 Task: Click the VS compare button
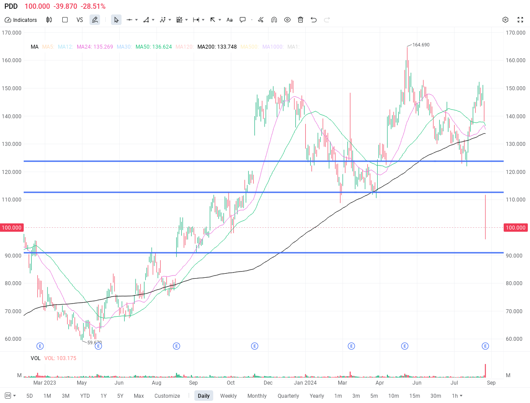point(79,20)
